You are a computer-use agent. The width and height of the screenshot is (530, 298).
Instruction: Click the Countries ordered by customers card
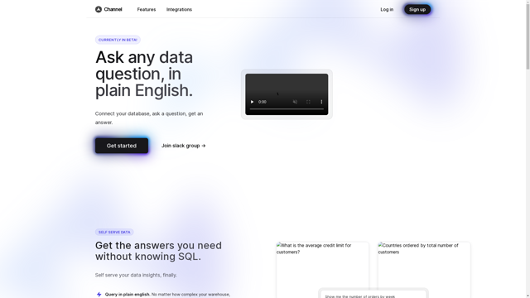pyautogui.click(x=424, y=270)
